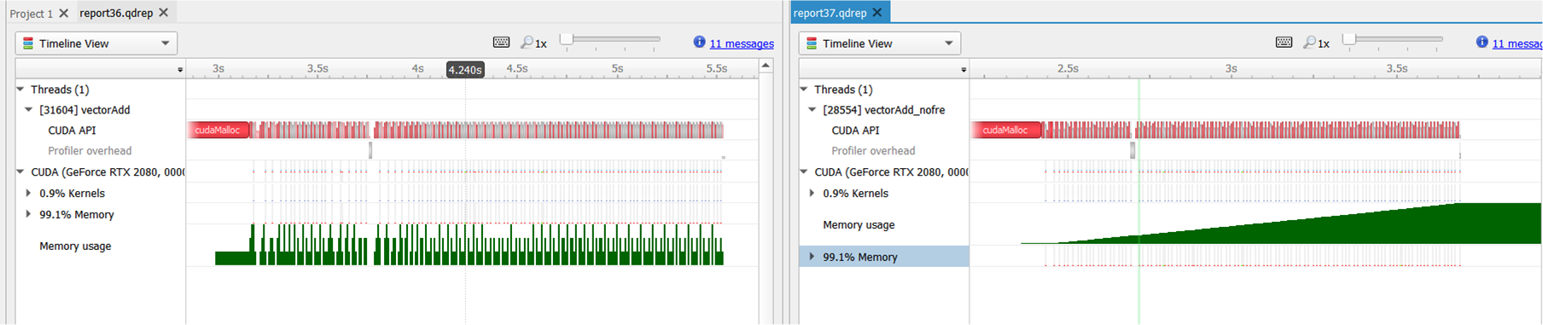1543x325 pixels.
Task: Expand the highlighted 99.1% Memory row in report37
Action: pos(812,256)
